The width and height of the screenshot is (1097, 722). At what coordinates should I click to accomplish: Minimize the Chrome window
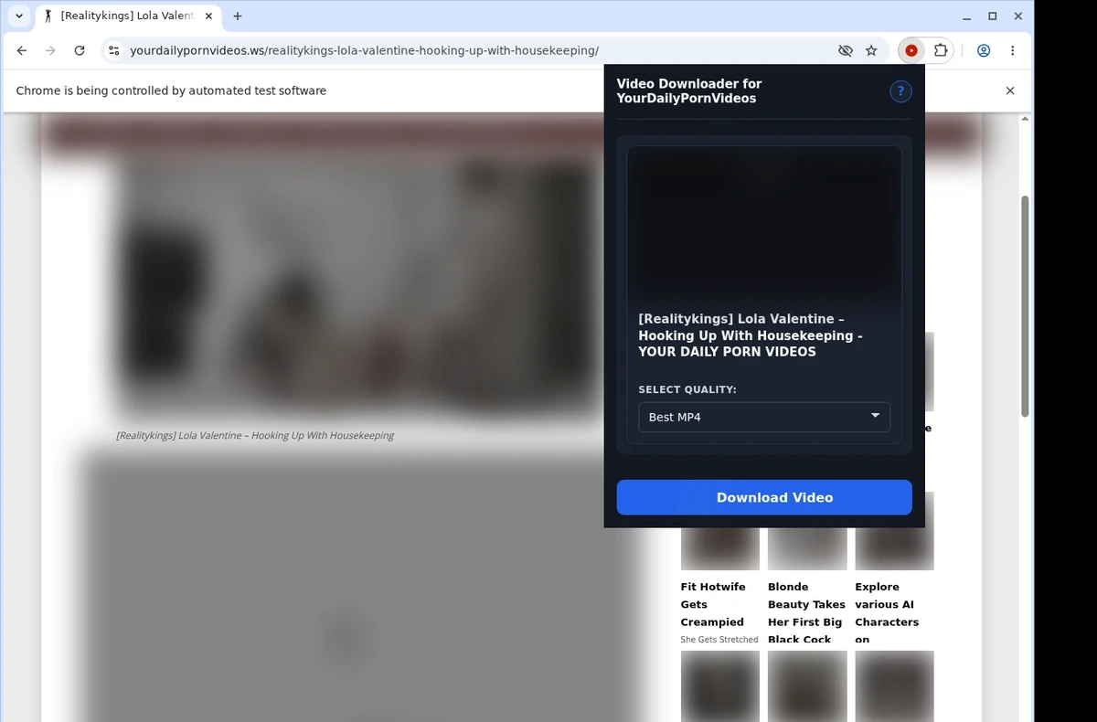click(967, 16)
